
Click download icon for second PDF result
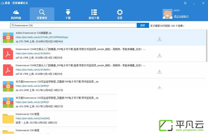[159, 71]
